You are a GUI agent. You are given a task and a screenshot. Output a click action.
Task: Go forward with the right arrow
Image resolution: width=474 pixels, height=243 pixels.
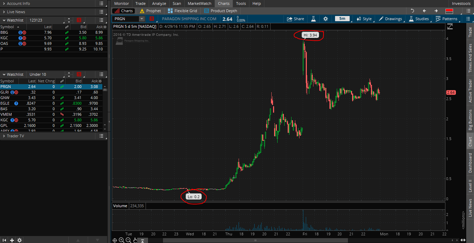pyautogui.click(x=436, y=11)
